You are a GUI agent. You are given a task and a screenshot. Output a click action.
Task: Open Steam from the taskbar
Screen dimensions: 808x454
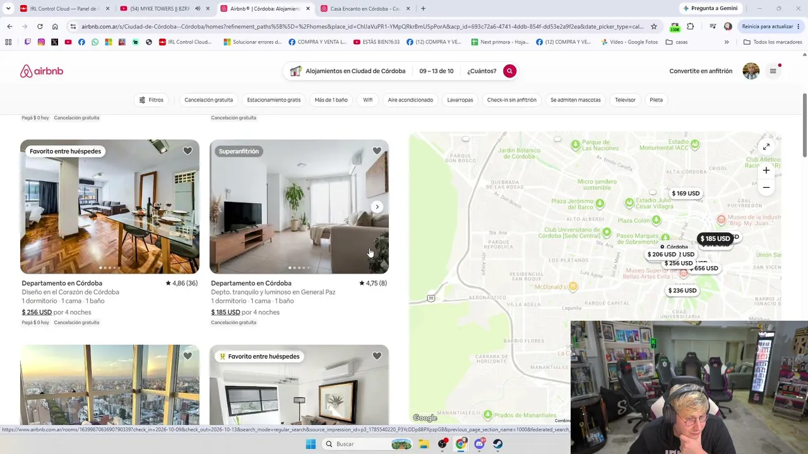point(498,444)
